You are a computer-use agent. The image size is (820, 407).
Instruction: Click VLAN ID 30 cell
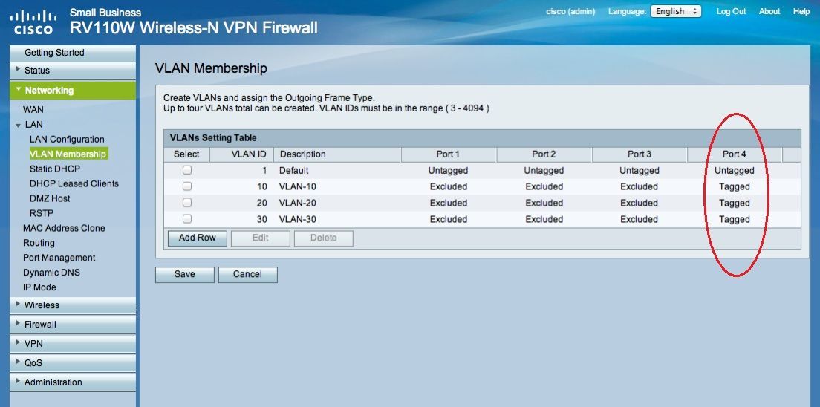(x=262, y=219)
